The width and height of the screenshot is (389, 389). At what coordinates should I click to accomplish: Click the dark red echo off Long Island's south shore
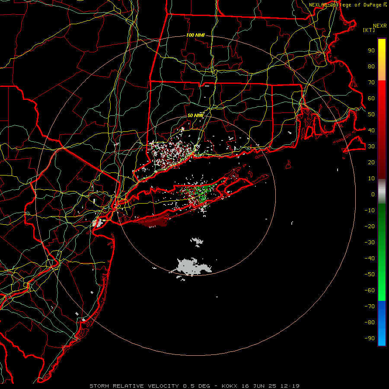(x=155, y=221)
